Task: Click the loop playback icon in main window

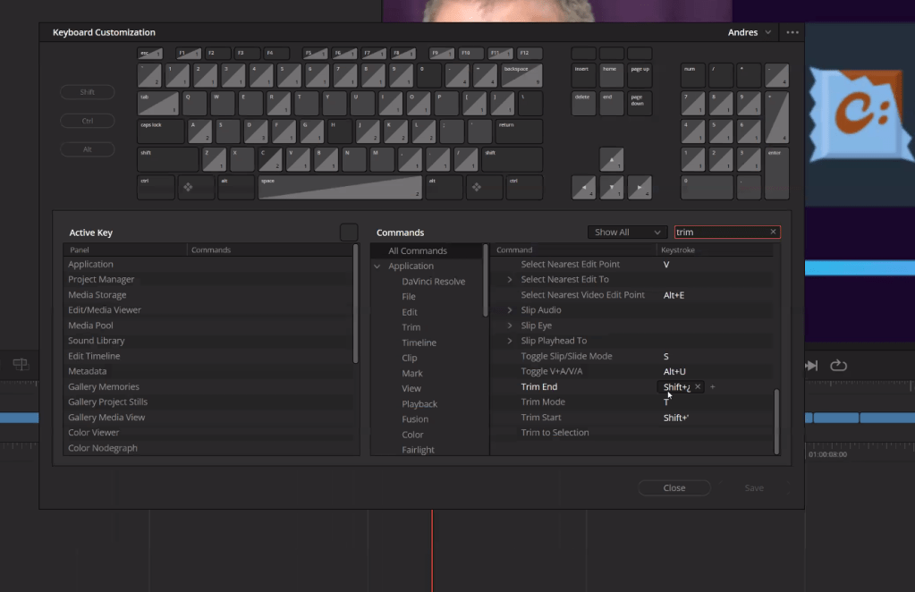Action: [x=839, y=365]
